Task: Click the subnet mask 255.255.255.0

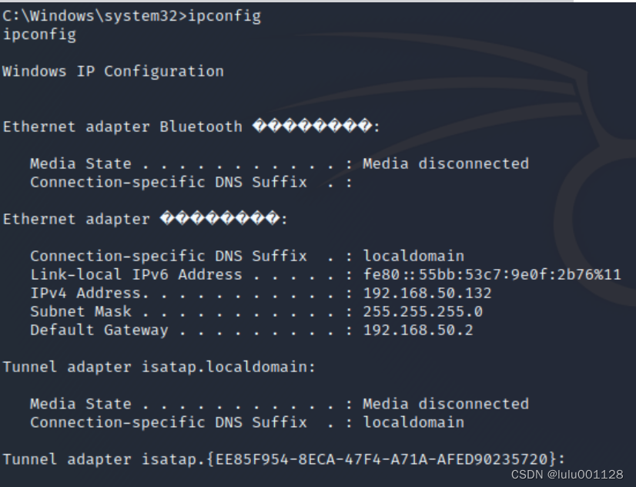Action: point(423,312)
